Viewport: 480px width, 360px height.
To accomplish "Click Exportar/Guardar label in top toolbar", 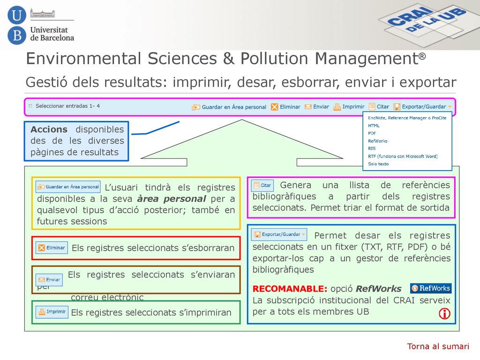I will 424,107.
